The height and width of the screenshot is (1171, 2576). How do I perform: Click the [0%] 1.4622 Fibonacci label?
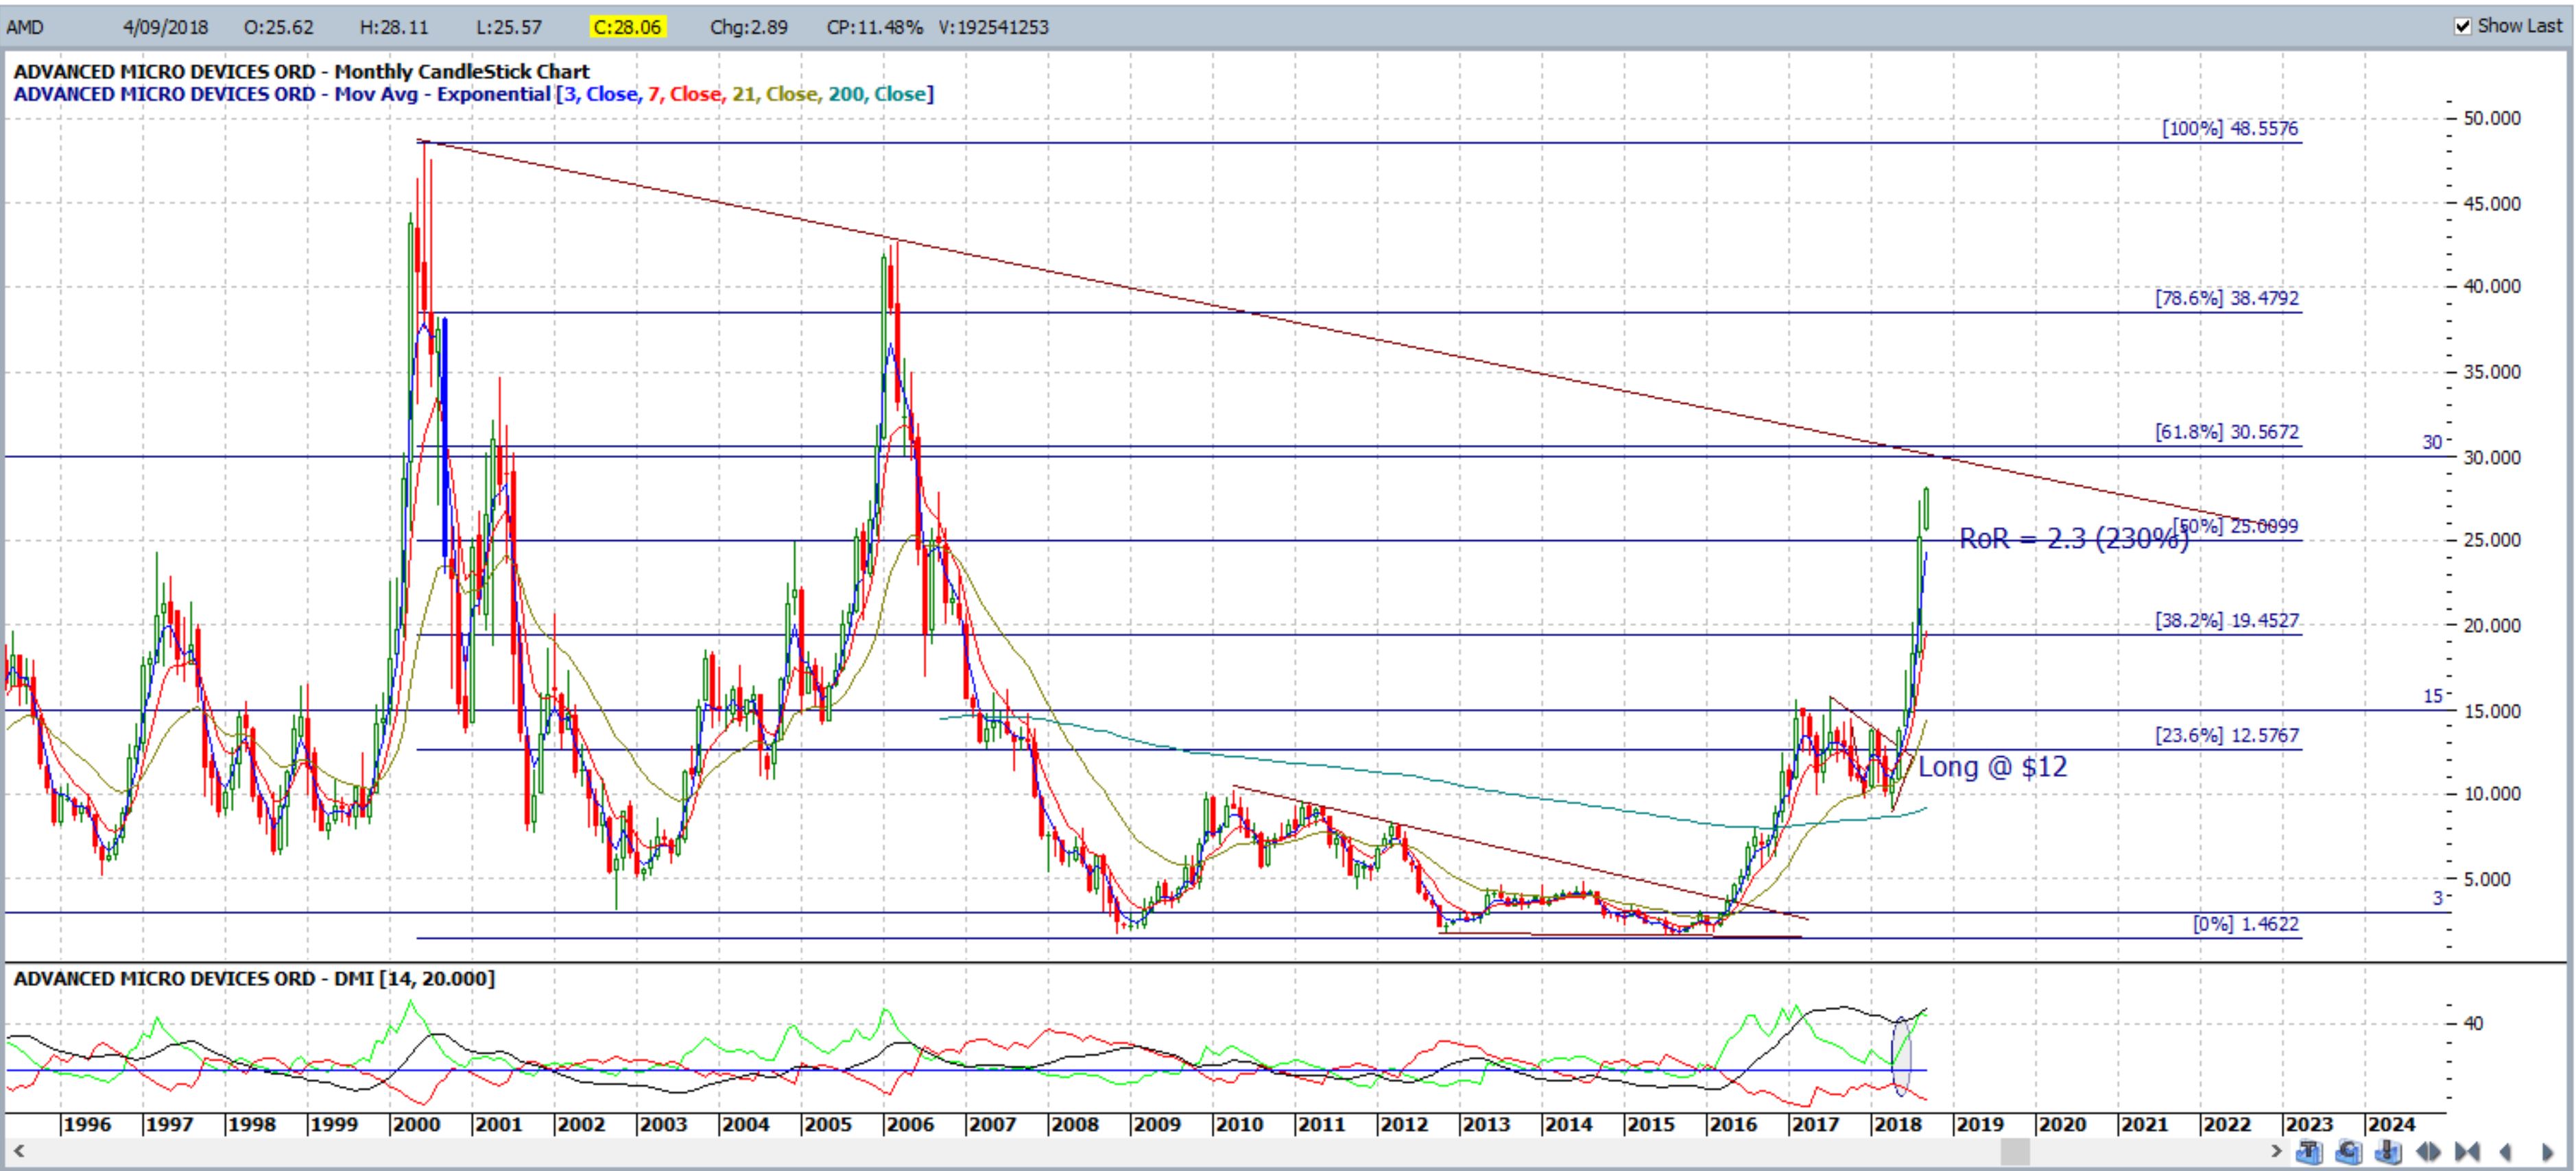2246,923
